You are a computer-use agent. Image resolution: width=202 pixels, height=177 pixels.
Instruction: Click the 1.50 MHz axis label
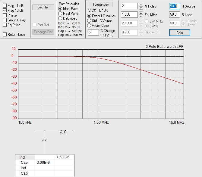tap(101, 122)
